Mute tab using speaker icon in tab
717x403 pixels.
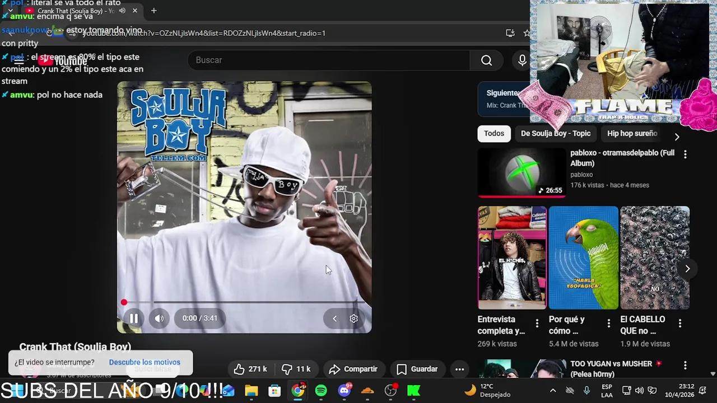click(x=122, y=11)
